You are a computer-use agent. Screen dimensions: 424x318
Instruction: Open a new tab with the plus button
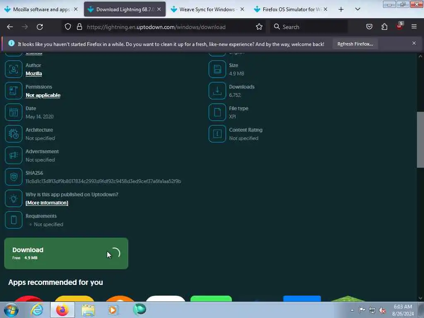tap(341, 10)
